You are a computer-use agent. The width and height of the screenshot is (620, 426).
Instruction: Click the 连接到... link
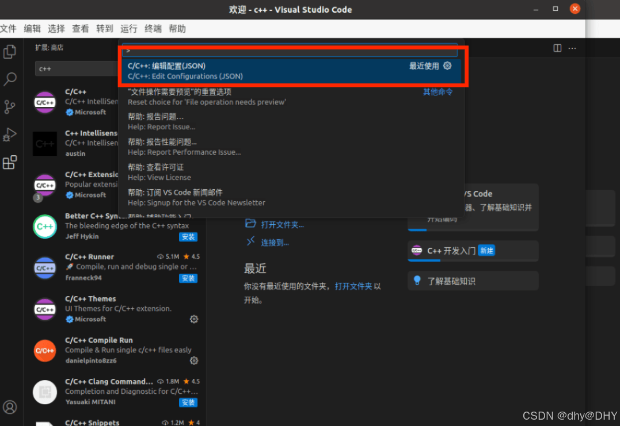[x=275, y=243]
